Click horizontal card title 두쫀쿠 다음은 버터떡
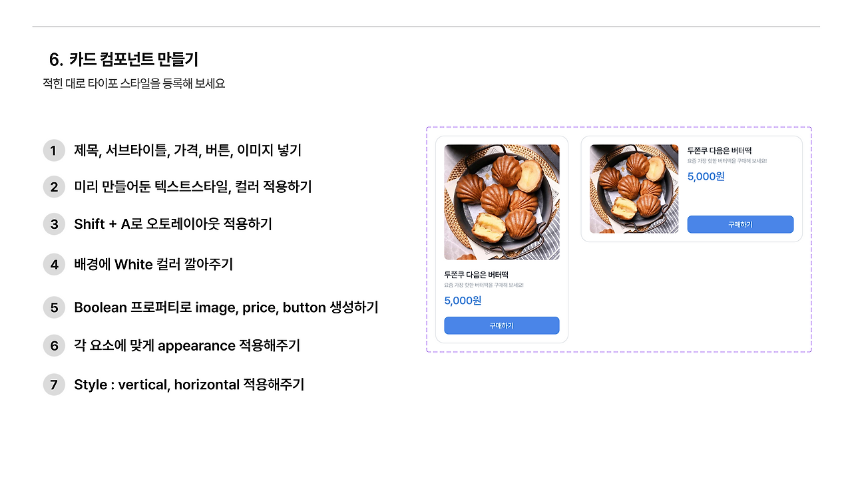Image resolution: width=852 pixels, height=479 pixels. tap(719, 150)
